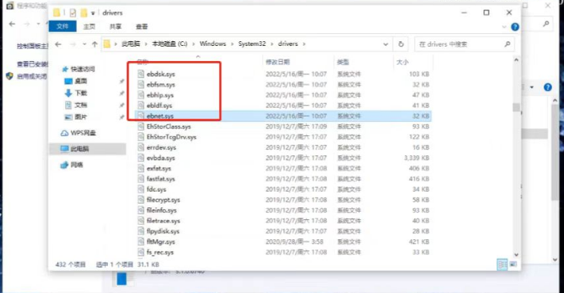564x293 pixels.
Task: Open the quick access toolbar dropdown arrow
Action: (93, 13)
